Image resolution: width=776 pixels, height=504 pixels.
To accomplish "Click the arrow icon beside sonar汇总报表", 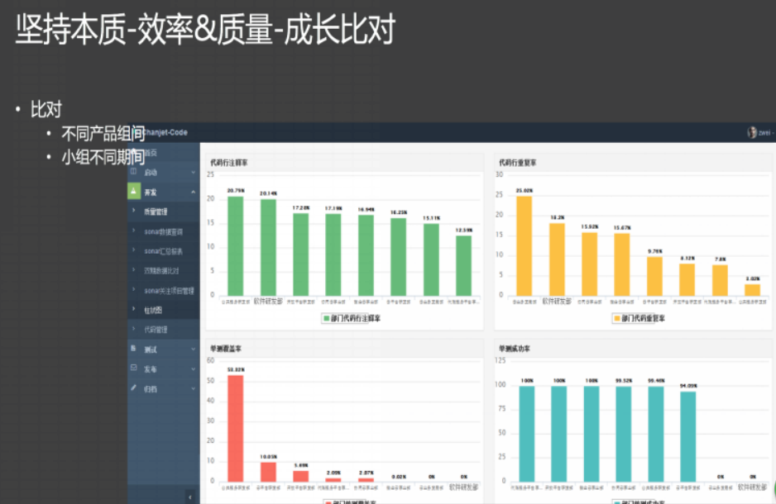I will (x=134, y=250).
